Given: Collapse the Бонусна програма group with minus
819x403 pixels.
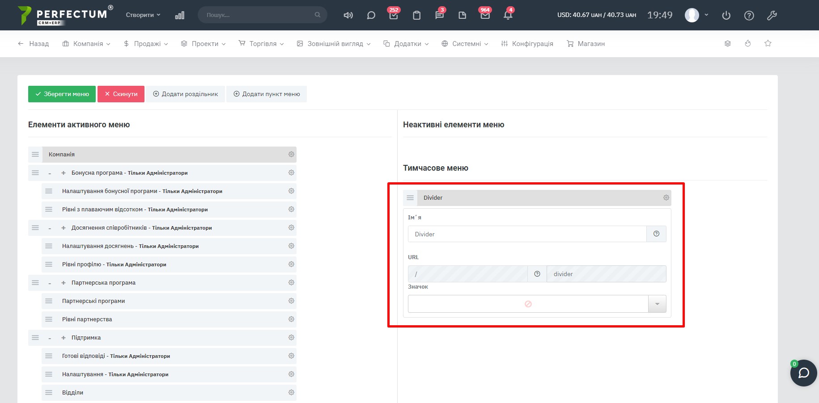Looking at the screenshot, I should coord(50,173).
